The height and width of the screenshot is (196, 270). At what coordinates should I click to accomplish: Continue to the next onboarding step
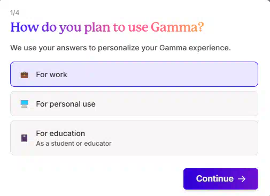pyautogui.click(x=221, y=179)
